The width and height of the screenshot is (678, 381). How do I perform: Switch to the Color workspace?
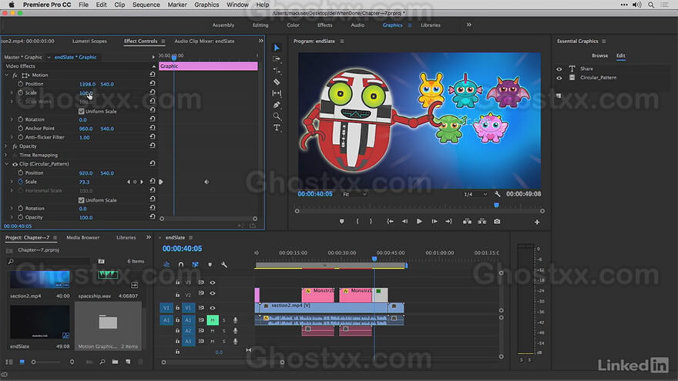point(293,25)
